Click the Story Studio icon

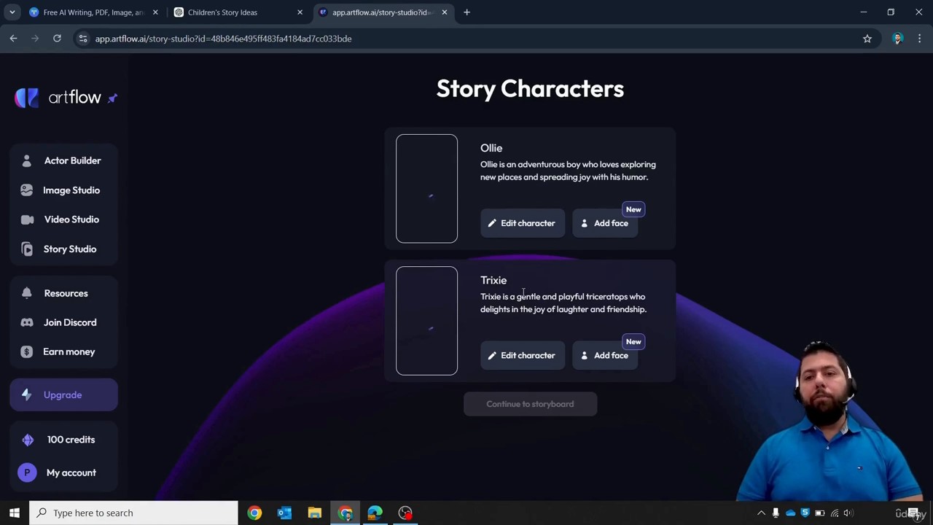27,249
